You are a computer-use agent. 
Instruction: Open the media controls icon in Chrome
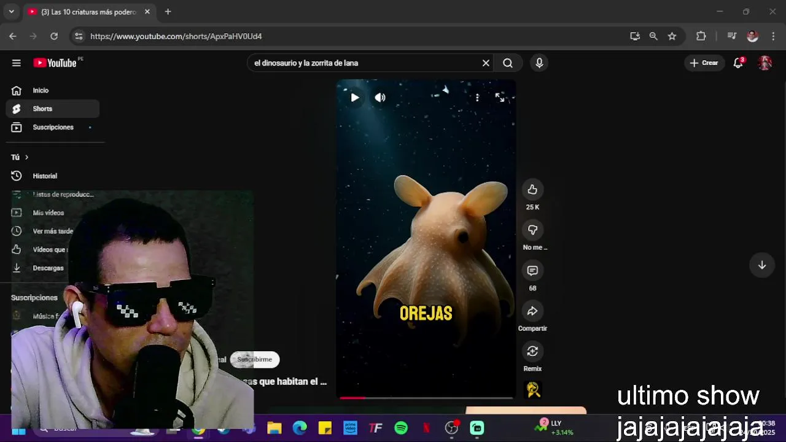coord(731,36)
